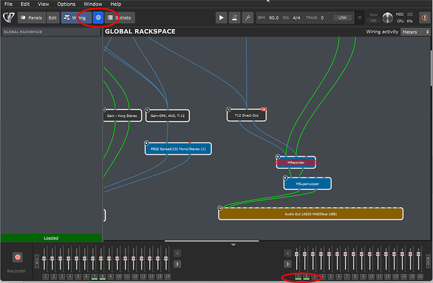Toggle the global rackspace globe icon
Viewport: 433px width, 283px height.
tap(98, 18)
